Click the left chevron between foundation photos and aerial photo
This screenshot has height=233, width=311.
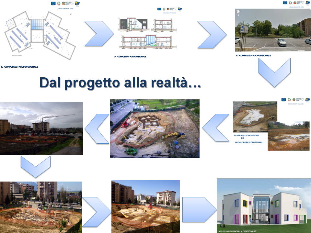coord(216,128)
